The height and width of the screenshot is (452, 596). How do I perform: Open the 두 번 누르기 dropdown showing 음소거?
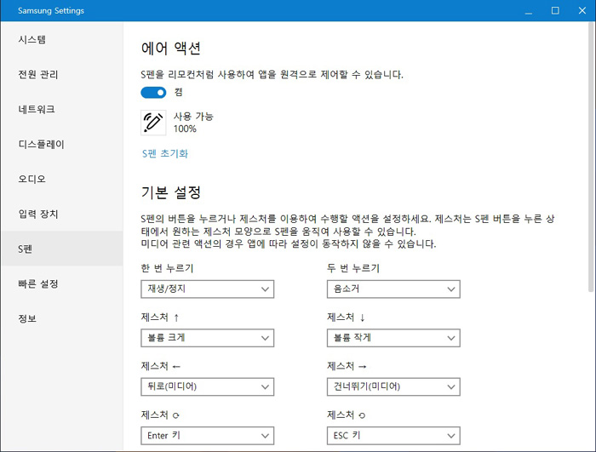tap(393, 289)
